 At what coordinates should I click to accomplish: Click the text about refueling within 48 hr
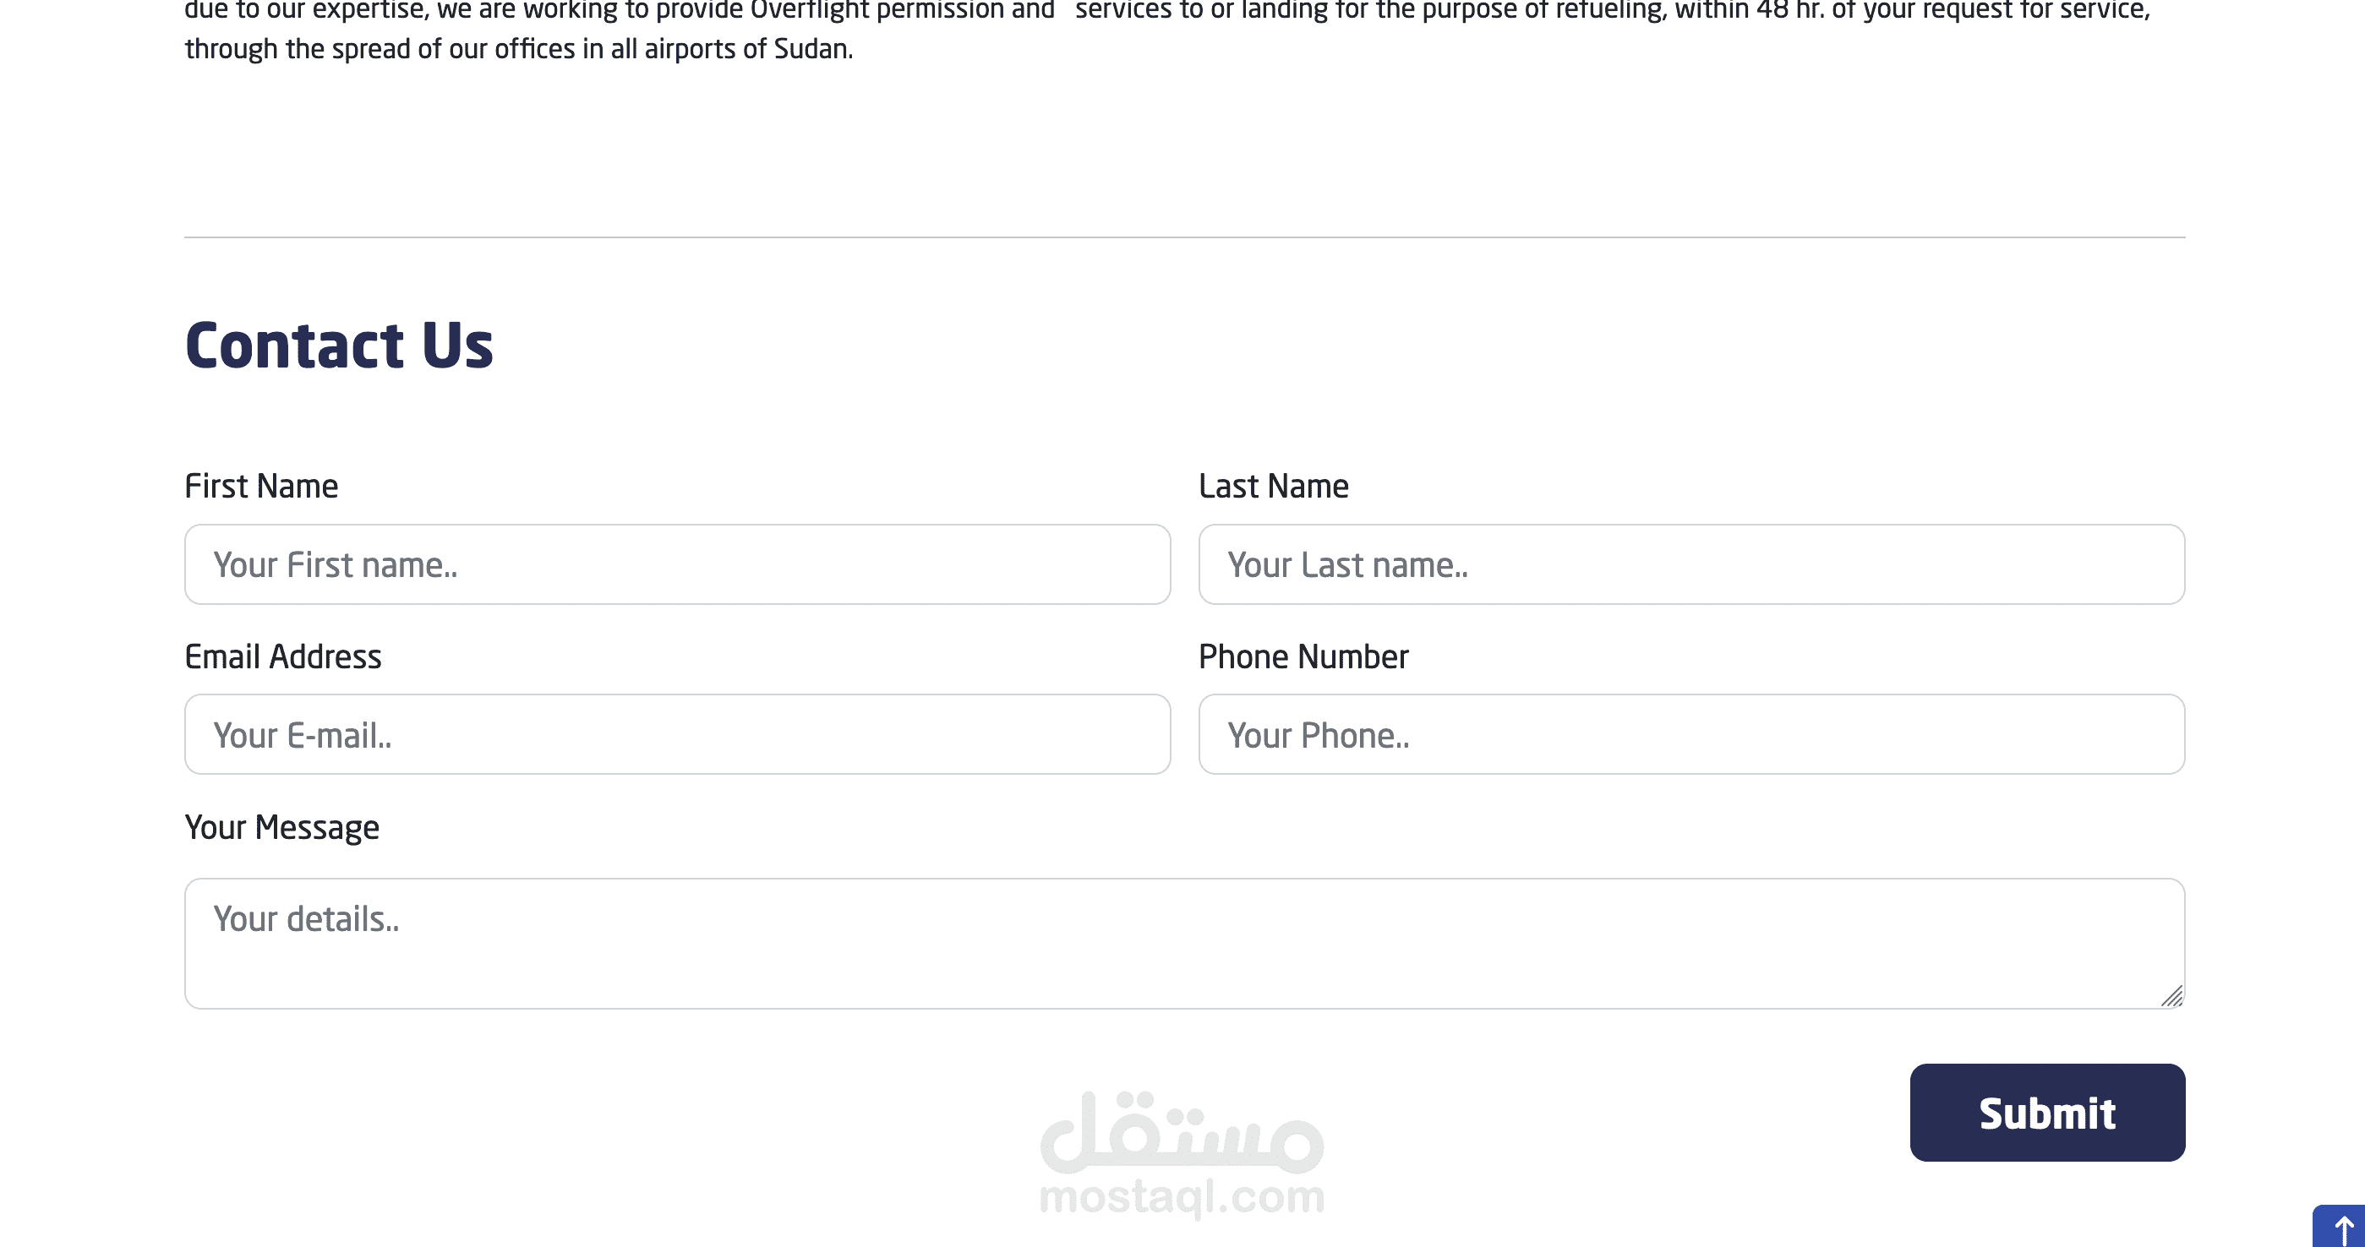(x=1611, y=11)
